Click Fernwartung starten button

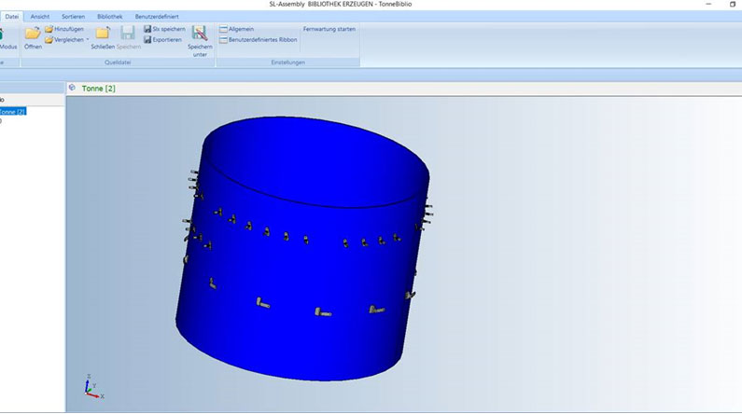[329, 29]
